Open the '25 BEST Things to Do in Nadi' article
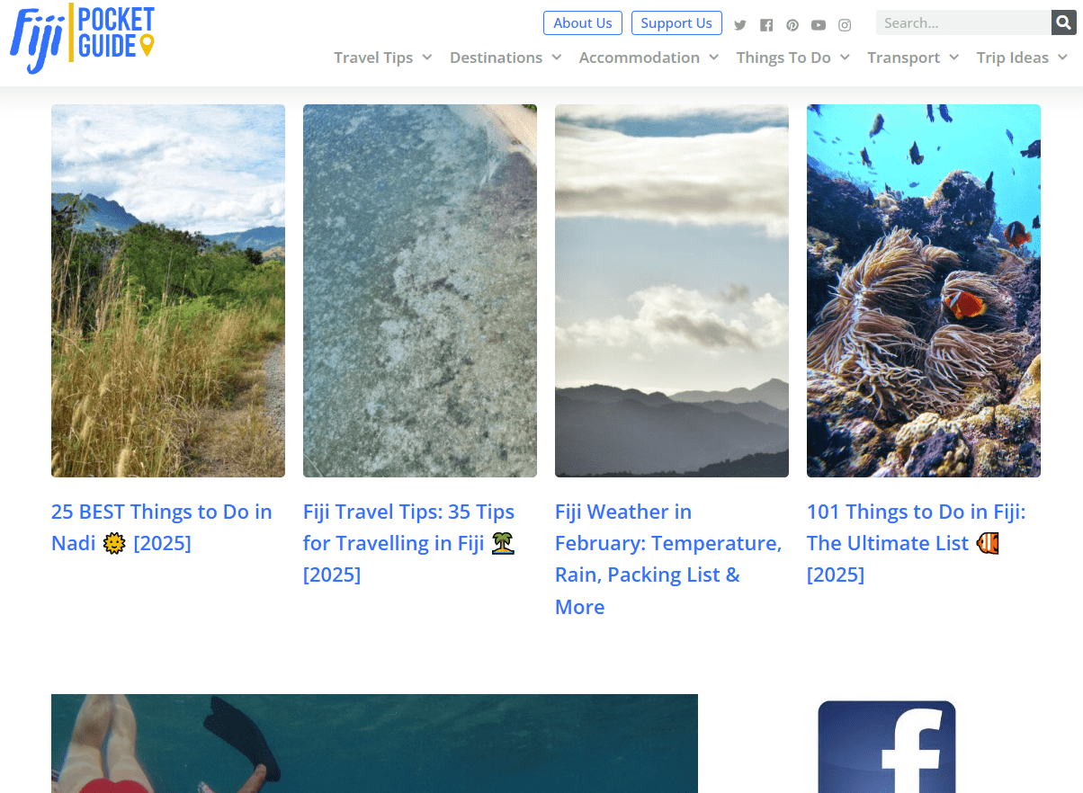Image resolution: width=1083 pixels, height=793 pixels. pos(161,527)
